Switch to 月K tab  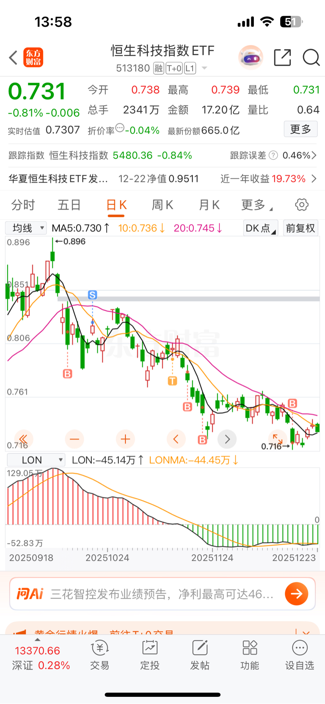click(x=209, y=205)
